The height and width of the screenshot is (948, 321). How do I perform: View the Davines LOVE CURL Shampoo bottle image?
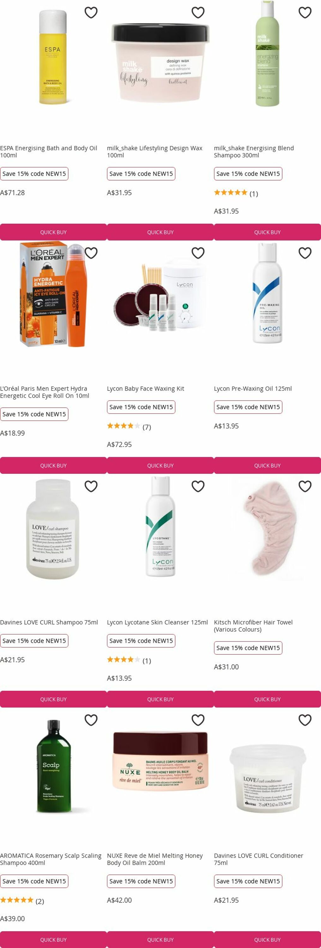(53, 530)
